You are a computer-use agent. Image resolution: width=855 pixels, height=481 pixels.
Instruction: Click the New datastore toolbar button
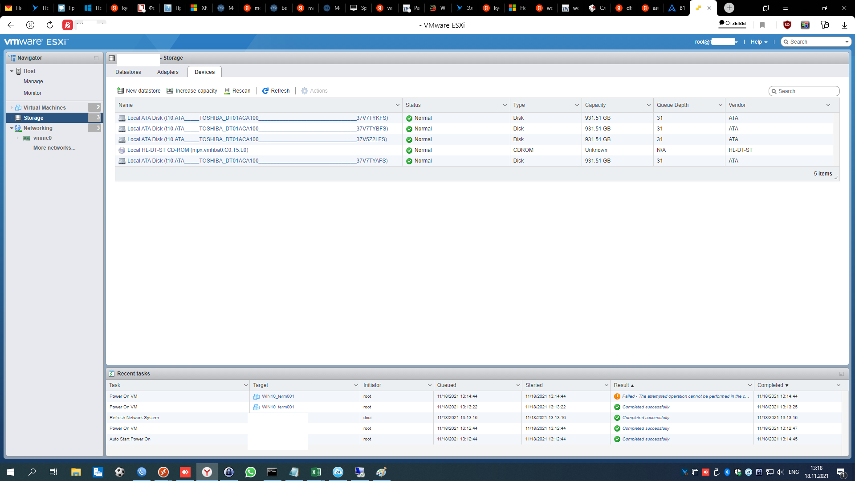[x=138, y=91]
